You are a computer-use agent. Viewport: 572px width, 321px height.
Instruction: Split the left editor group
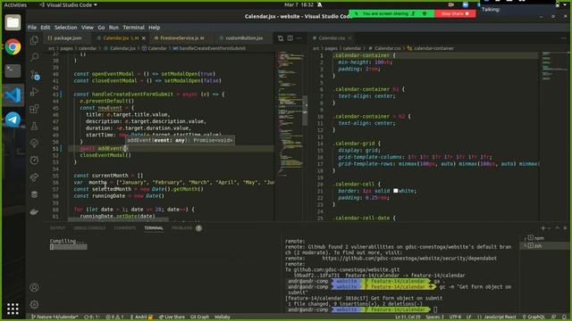coord(290,37)
